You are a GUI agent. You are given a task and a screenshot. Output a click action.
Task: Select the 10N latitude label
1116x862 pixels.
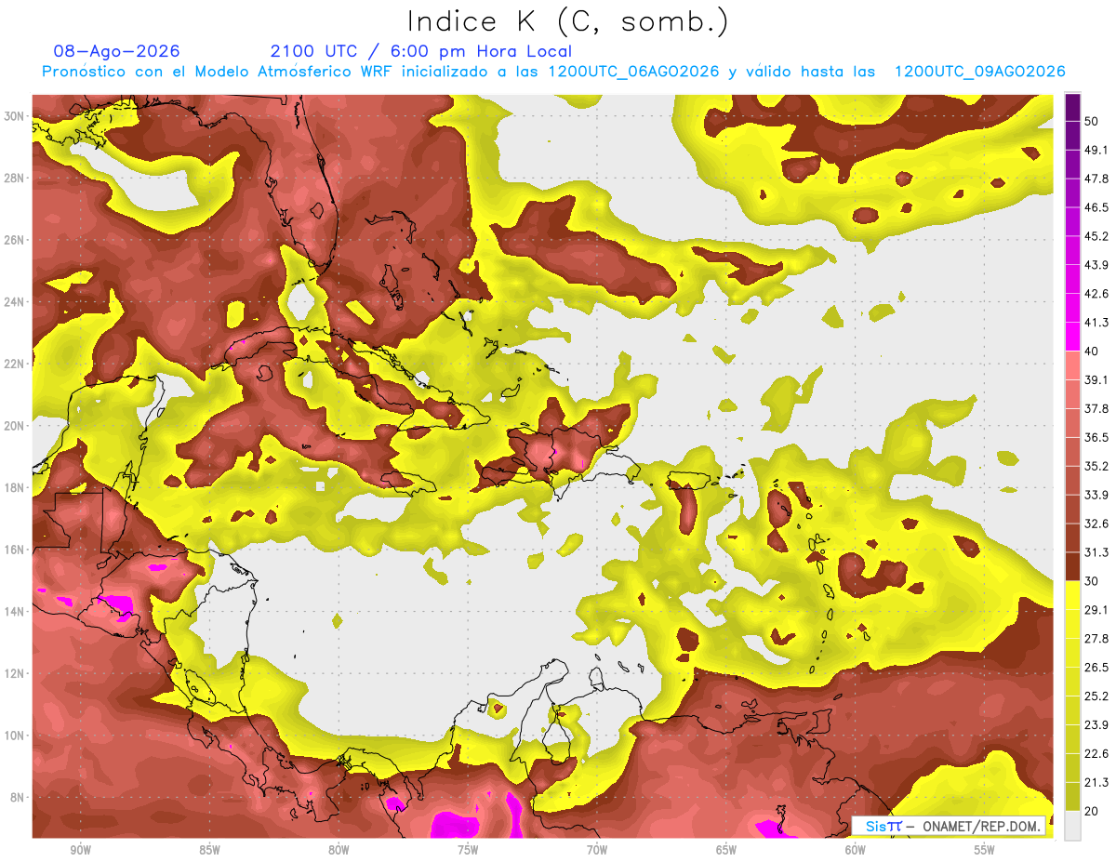click(14, 735)
